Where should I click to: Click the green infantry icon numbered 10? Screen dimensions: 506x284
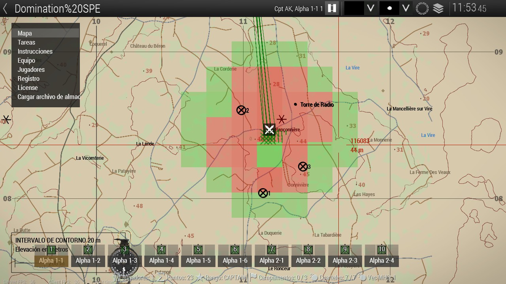[382, 249]
